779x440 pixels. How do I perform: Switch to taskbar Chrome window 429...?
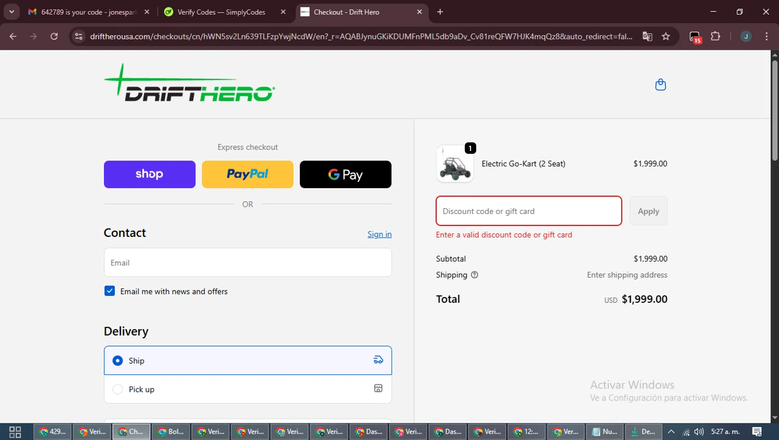click(53, 432)
